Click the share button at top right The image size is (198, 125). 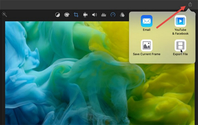(190, 4)
